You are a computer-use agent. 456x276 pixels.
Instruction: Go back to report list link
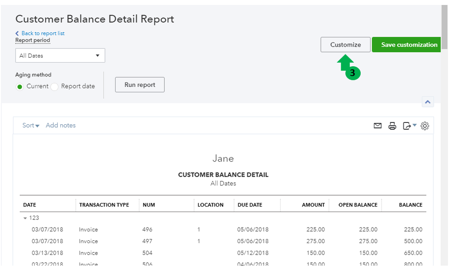click(x=43, y=33)
